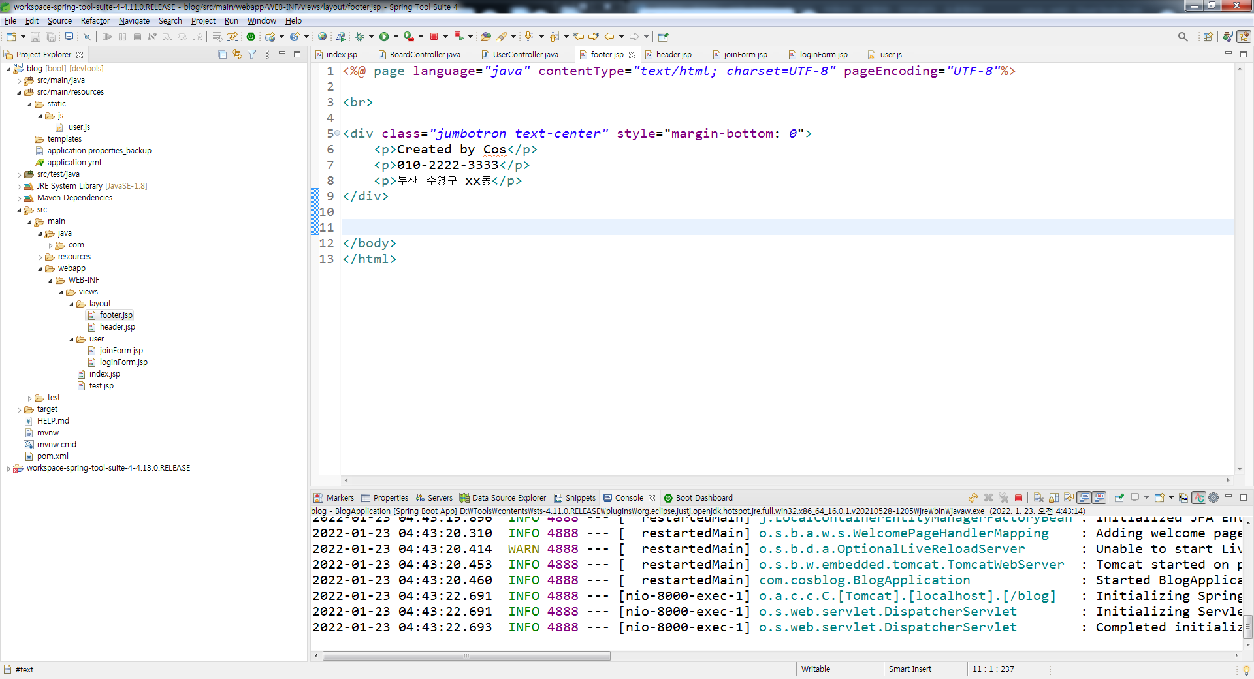
Task: Click the Relaunch application toolbar icon
Action: [458, 37]
